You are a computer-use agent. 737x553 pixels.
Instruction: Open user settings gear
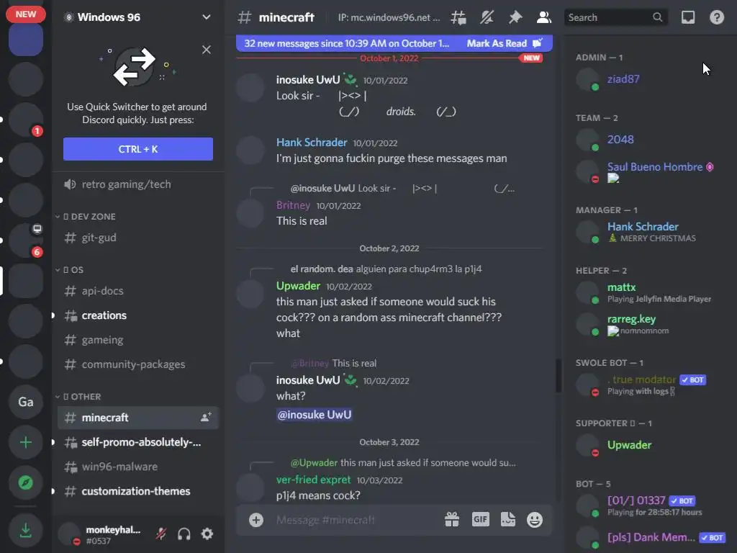click(x=207, y=534)
